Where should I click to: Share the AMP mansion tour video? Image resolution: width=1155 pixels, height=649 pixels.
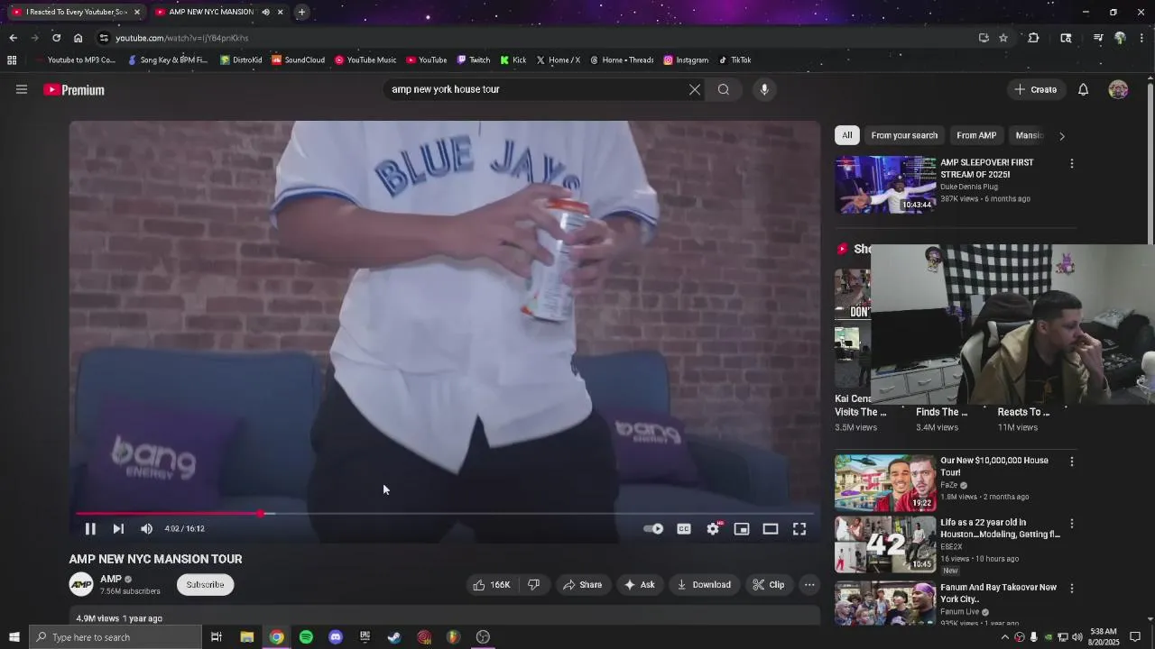pos(582,585)
